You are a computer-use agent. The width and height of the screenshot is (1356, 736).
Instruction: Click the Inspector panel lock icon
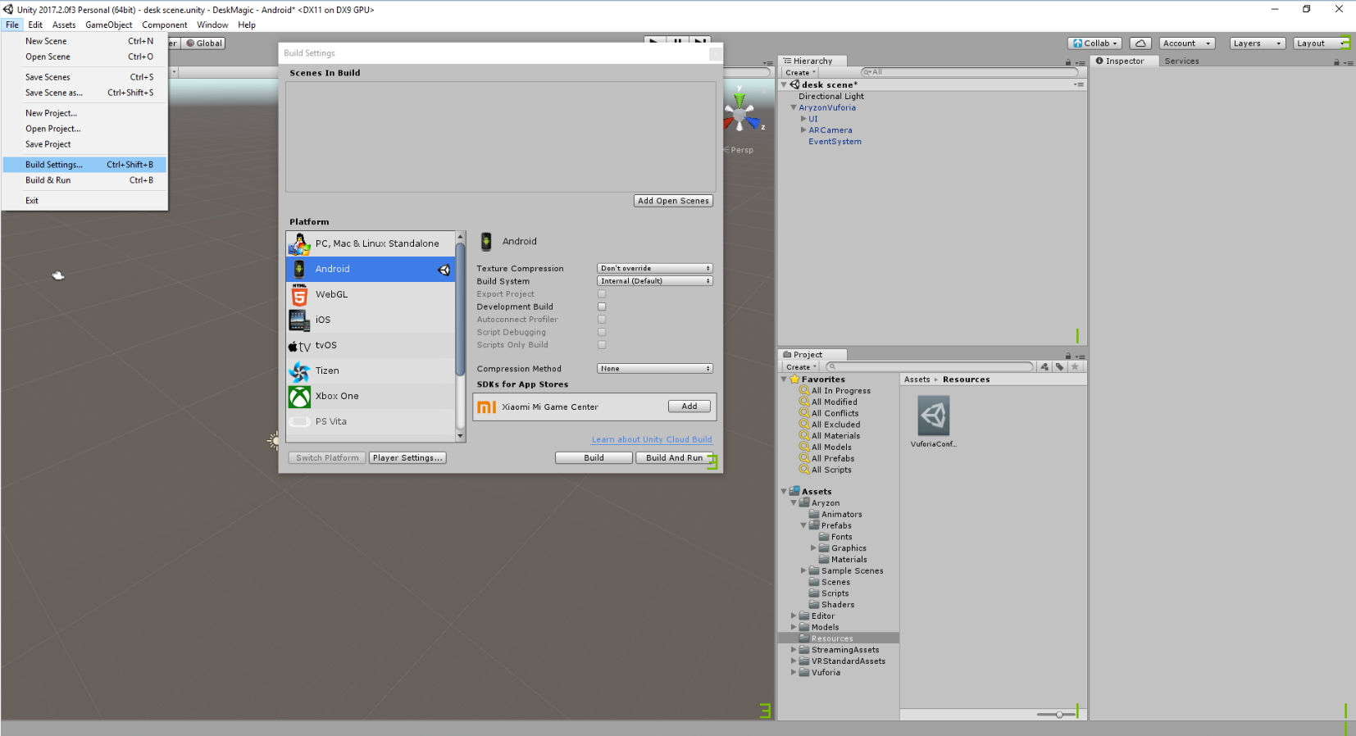tap(1336, 62)
